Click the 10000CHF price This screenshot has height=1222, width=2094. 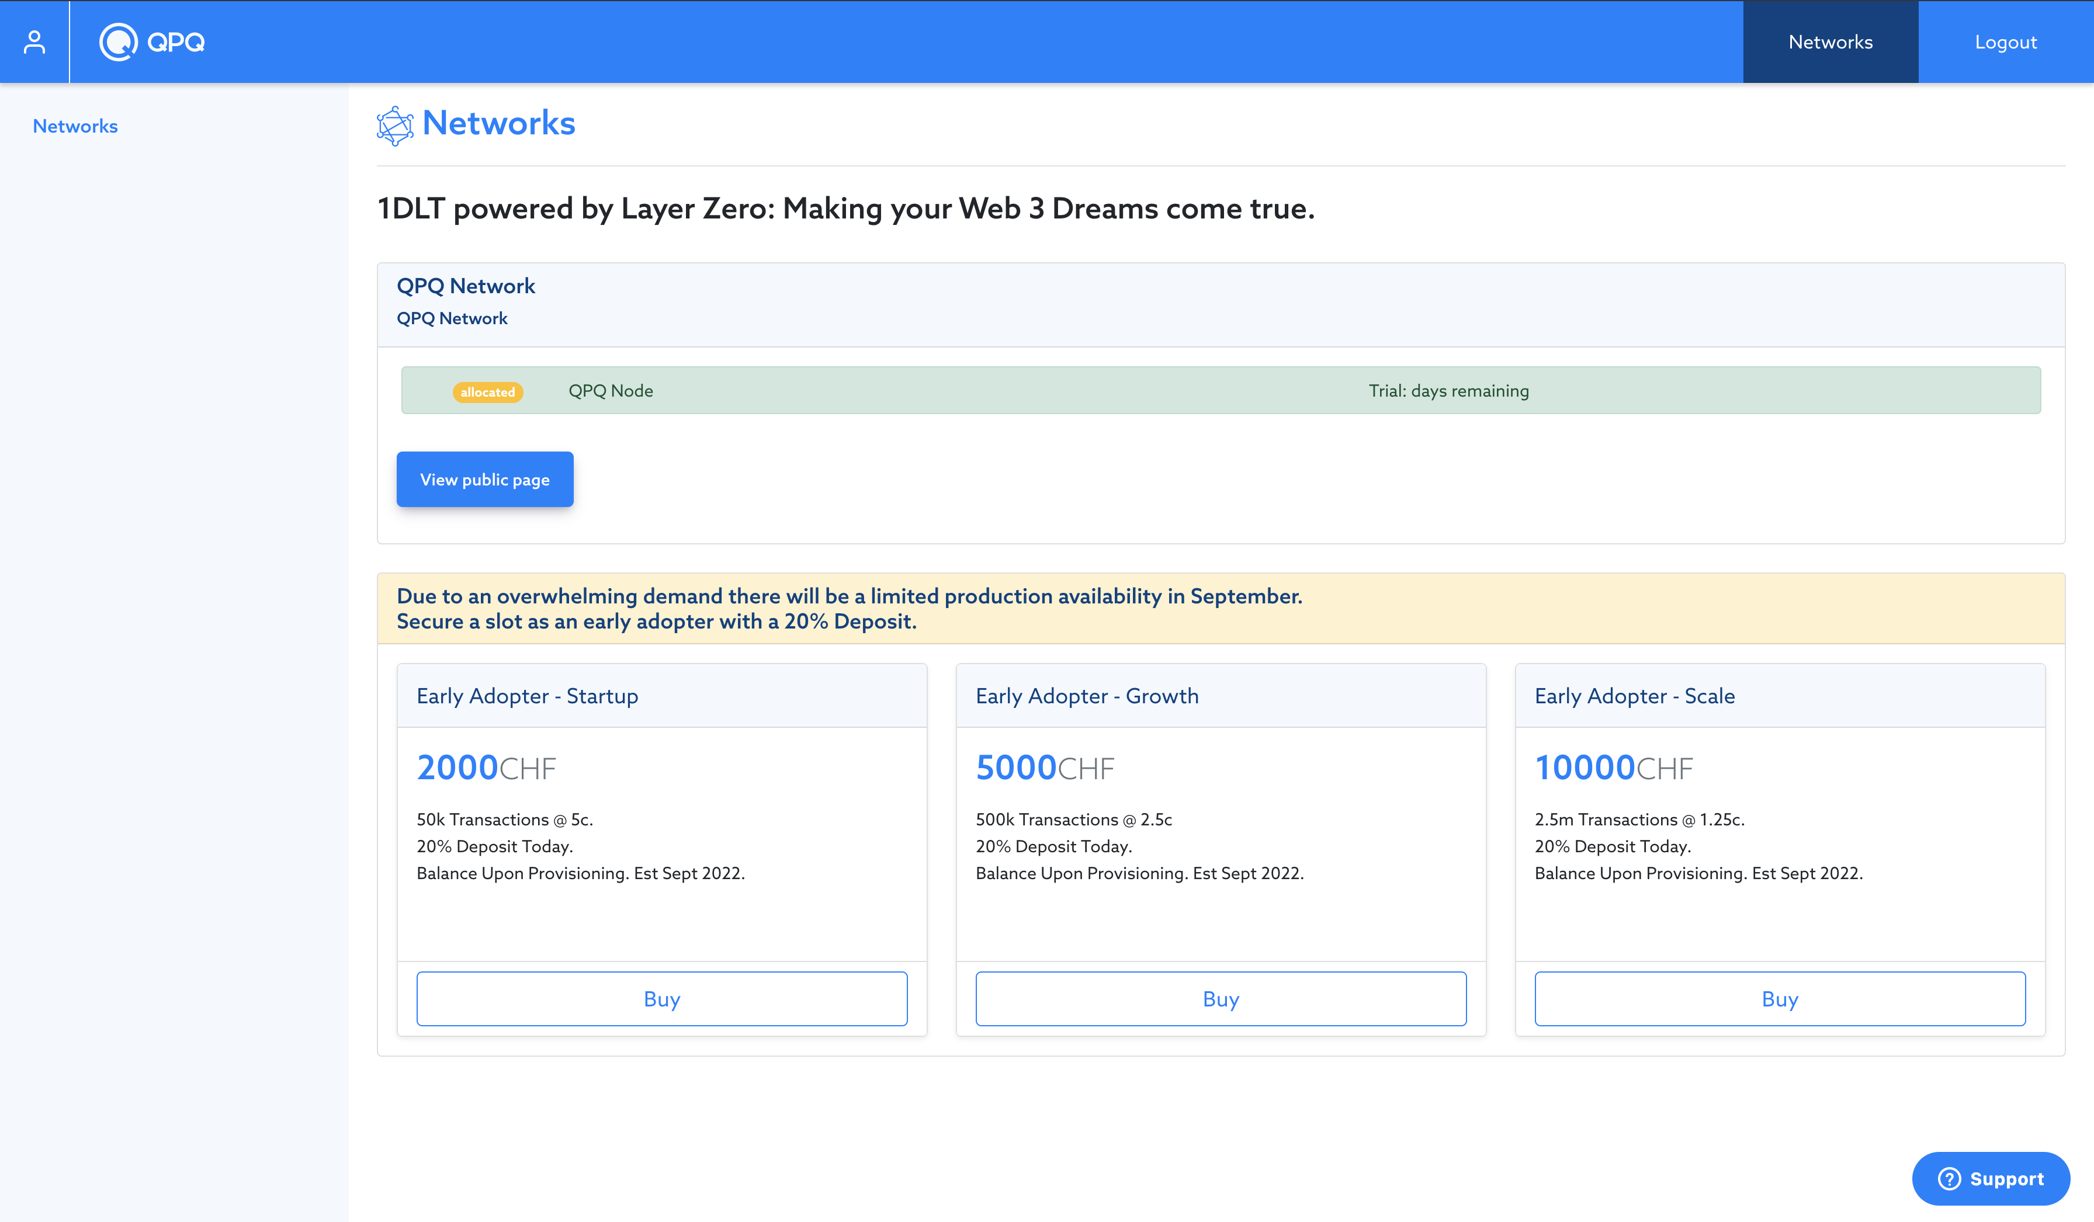pos(1614,768)
